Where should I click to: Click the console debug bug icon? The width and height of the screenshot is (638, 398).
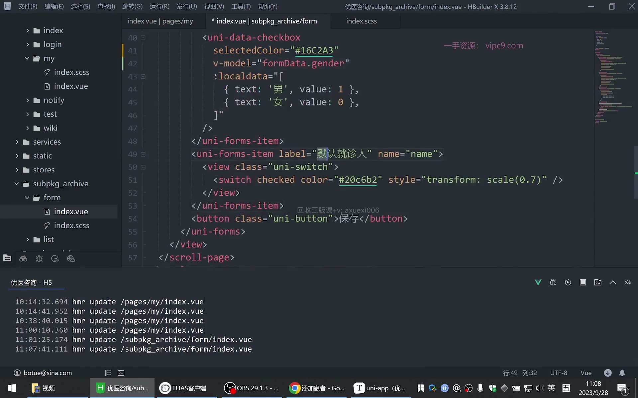[553, 282]
